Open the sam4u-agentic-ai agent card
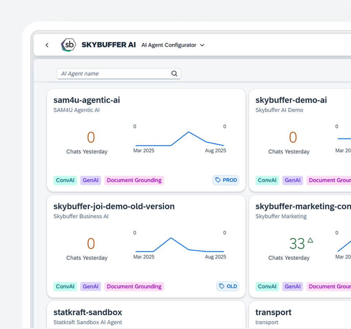Image resolution: width=351 pixels, height=329 pixels. tap(87, 100)
